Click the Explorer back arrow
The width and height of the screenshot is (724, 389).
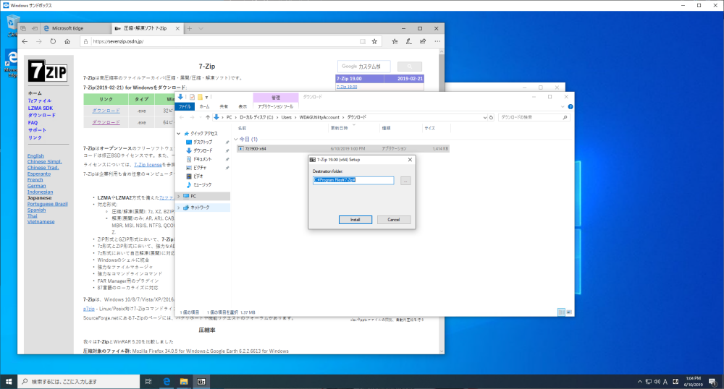[182, 118]
